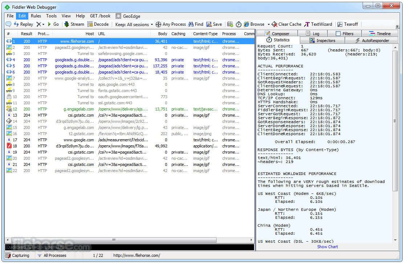404x263 pixels.
Task: Click down arrow of Statistics scrollbar
Action: pyautogui.click(x=395, y=240)
